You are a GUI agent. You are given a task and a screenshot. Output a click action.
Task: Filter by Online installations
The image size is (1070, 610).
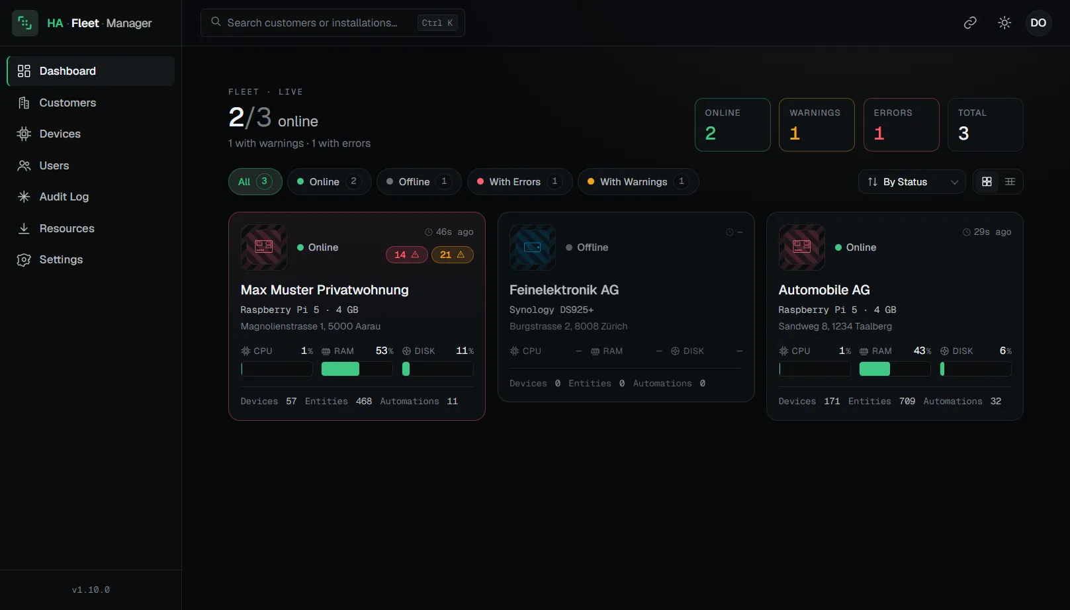pos(330,181)
